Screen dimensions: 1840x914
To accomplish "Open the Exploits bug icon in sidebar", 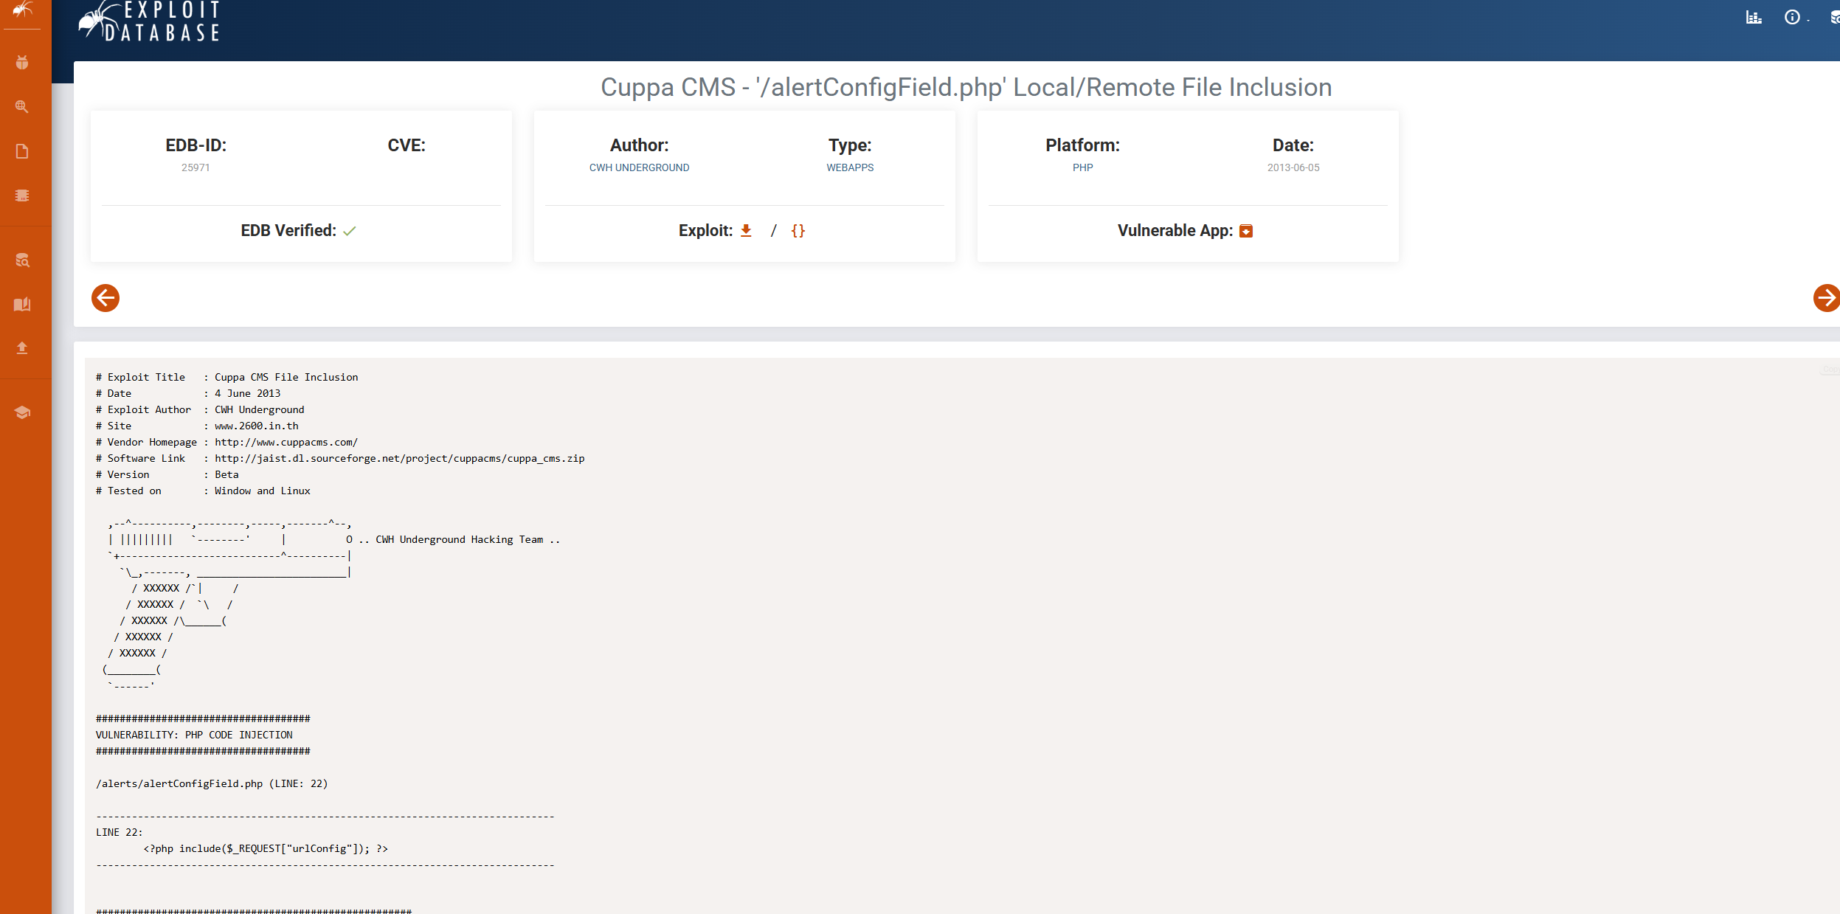I will coord(22,63).
